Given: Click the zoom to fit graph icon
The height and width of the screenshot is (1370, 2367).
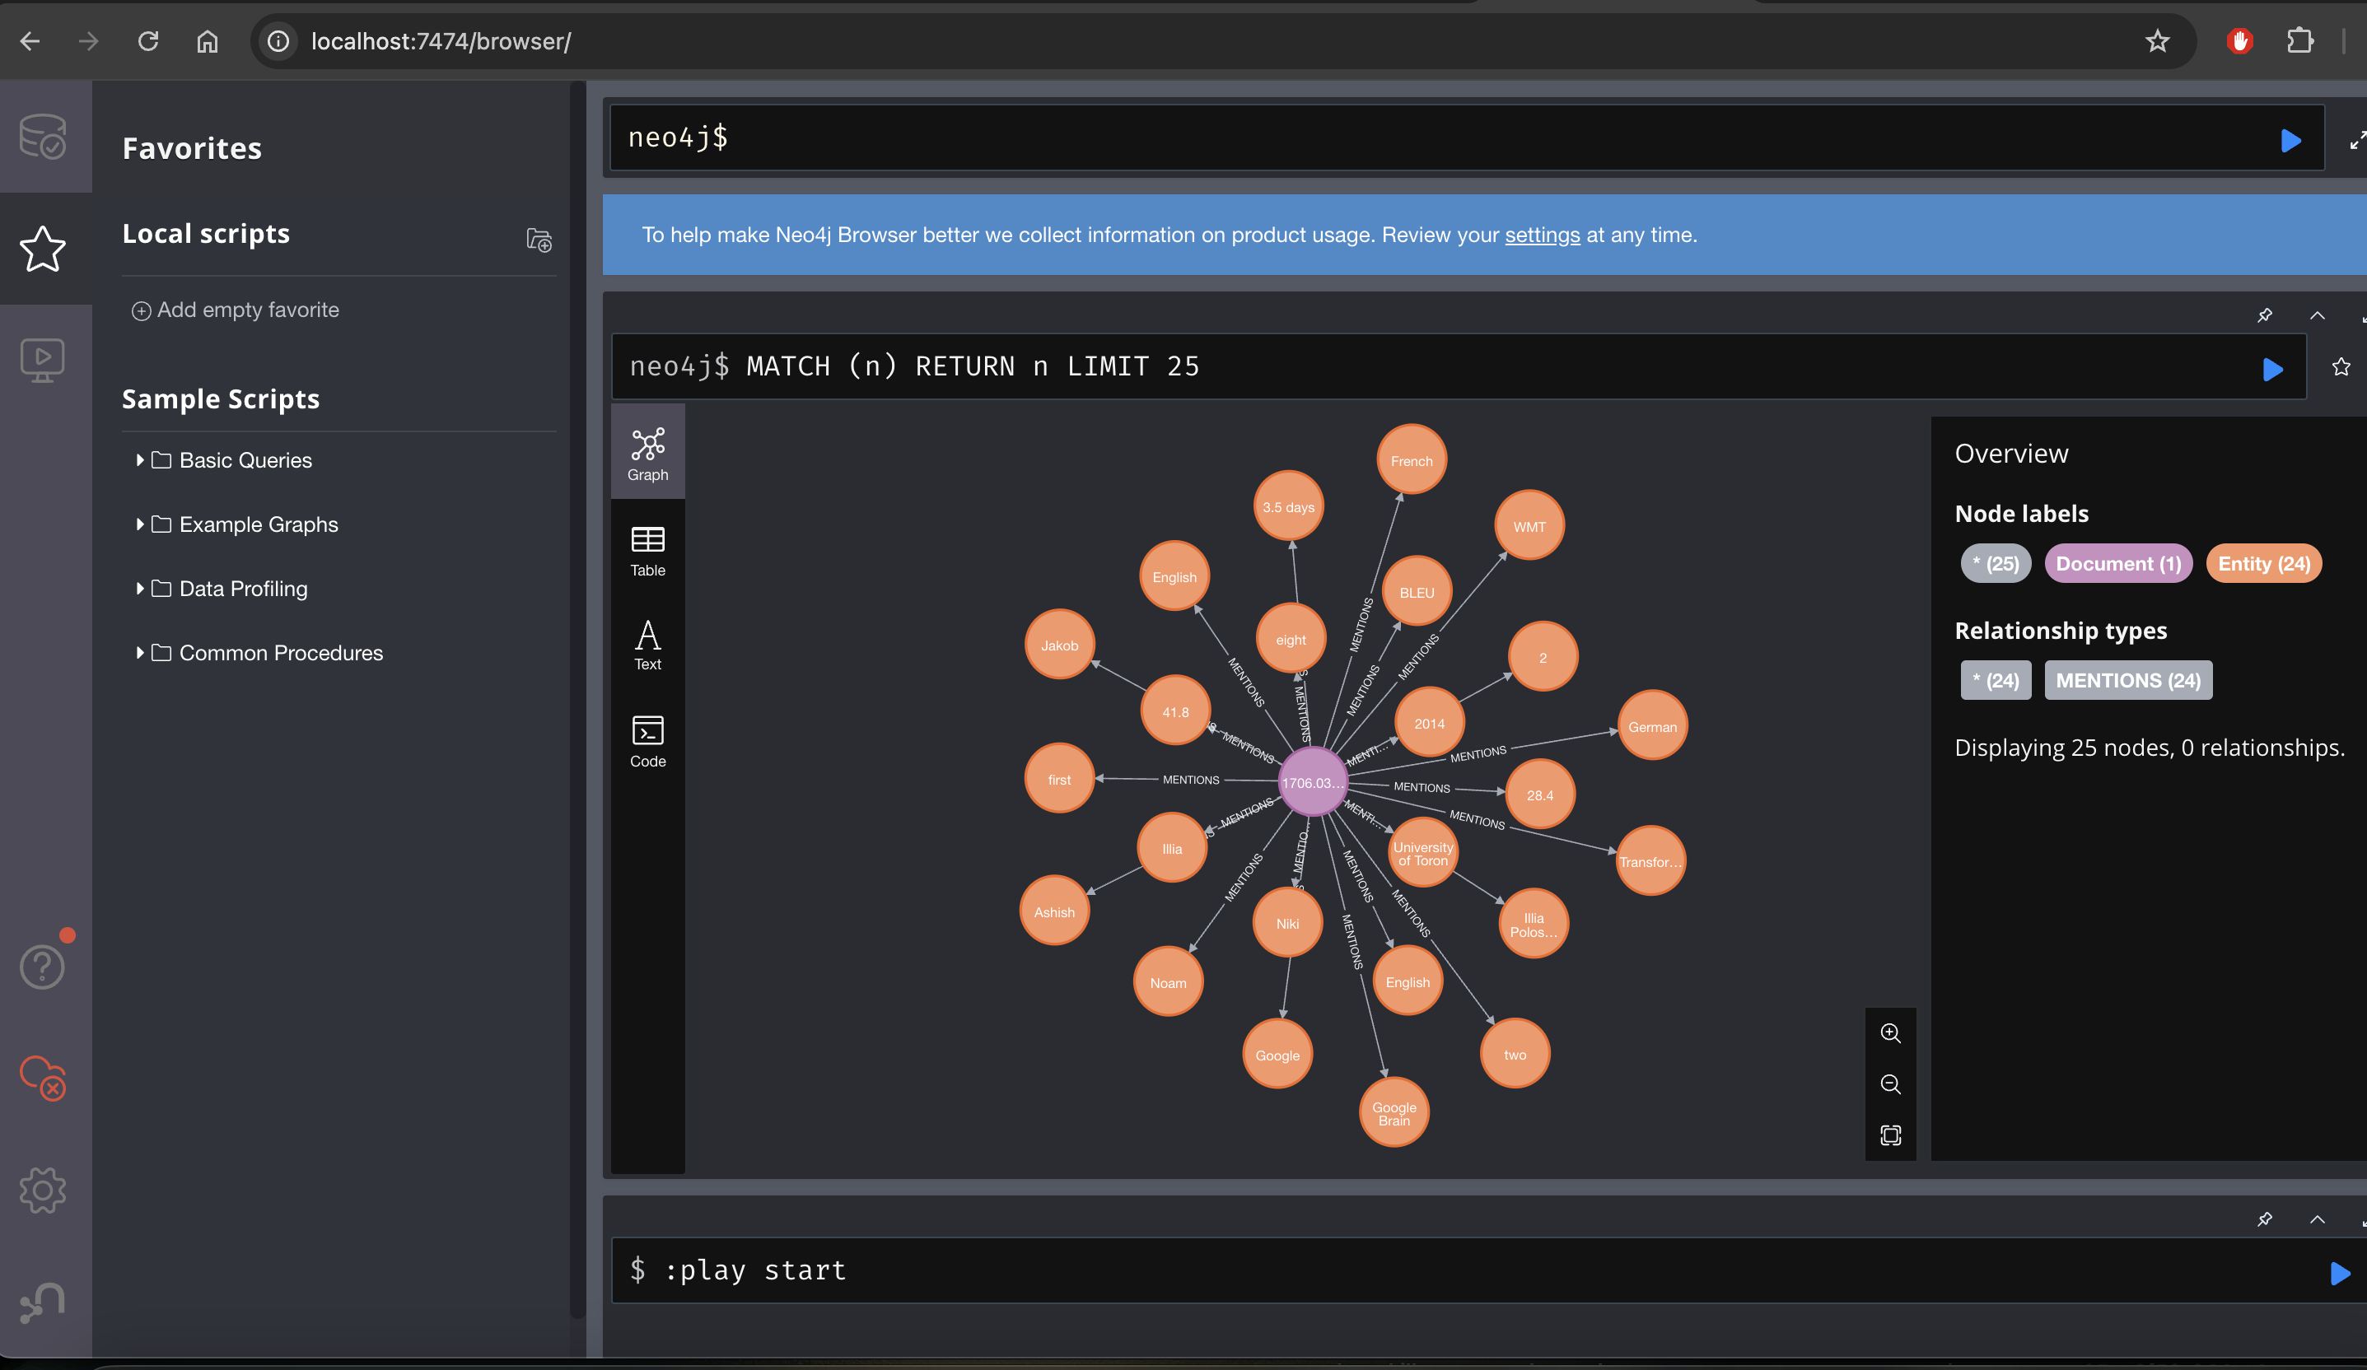Looking at the screenshot, I should (x=1890, y=1135).
